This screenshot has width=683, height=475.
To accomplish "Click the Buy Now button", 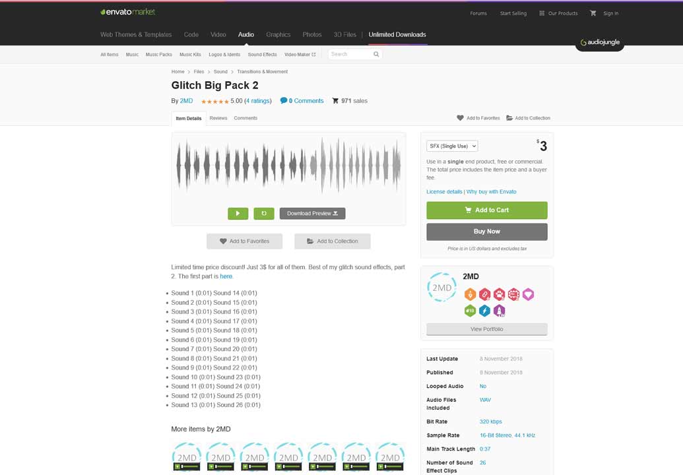I will (x=486, y=232).
